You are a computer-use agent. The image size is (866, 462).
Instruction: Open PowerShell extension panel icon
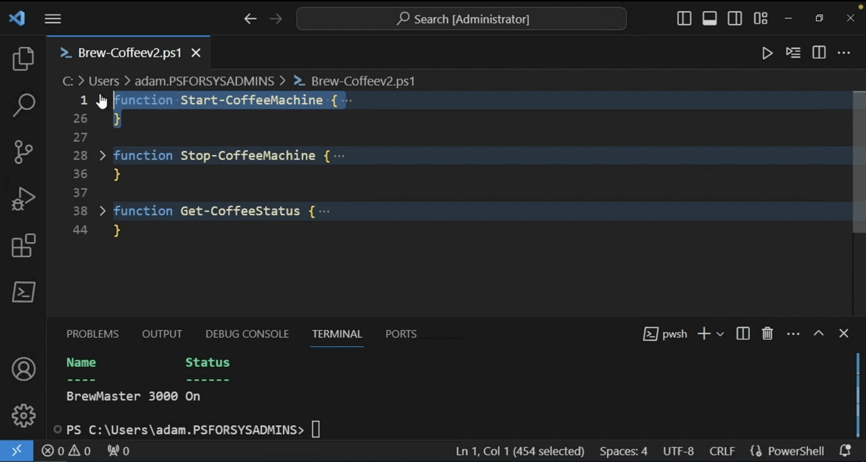click(x=23, y=292)
